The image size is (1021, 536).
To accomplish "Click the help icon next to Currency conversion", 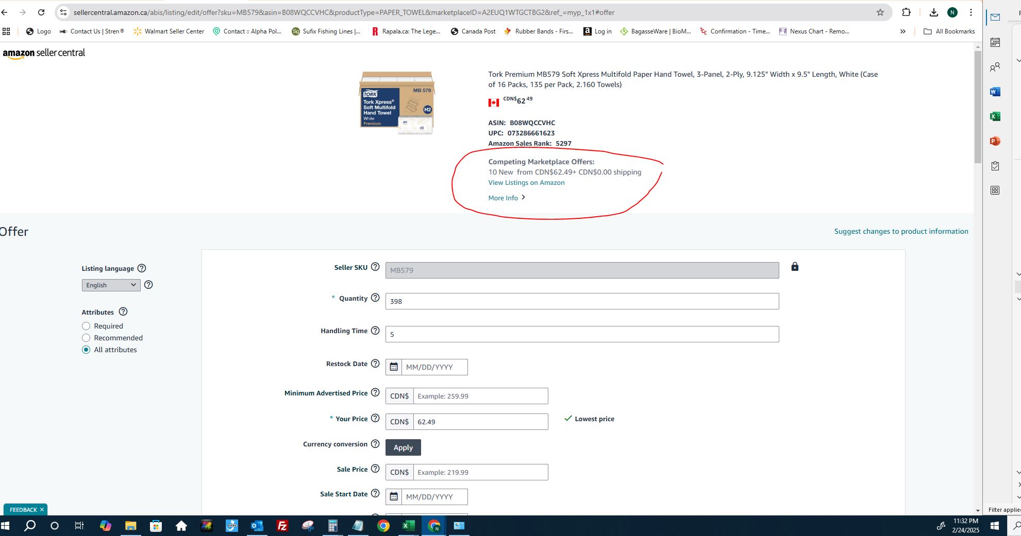I will click(x=375, y=444).
